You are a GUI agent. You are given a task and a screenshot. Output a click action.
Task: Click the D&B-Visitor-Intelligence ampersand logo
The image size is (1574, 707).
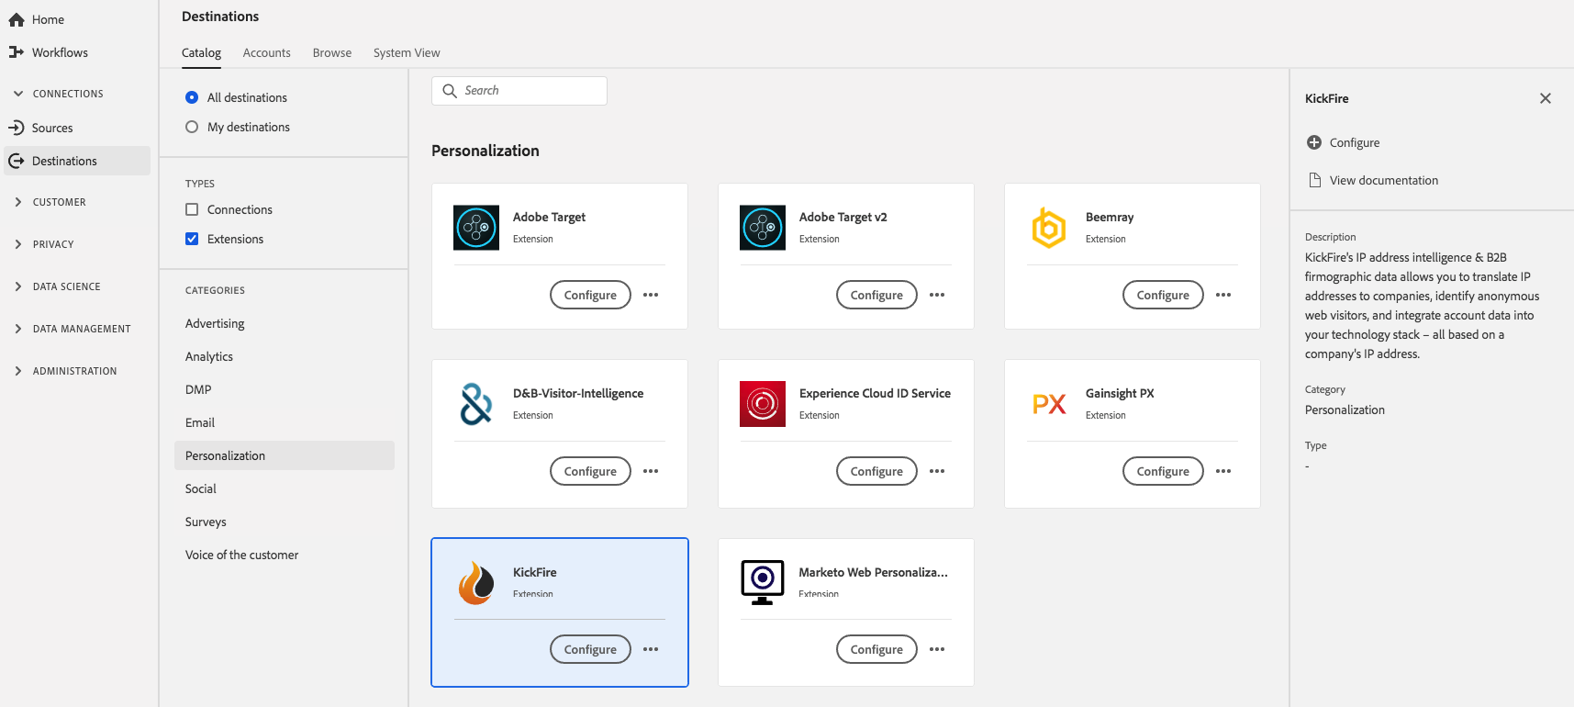(x=476, y=404)
